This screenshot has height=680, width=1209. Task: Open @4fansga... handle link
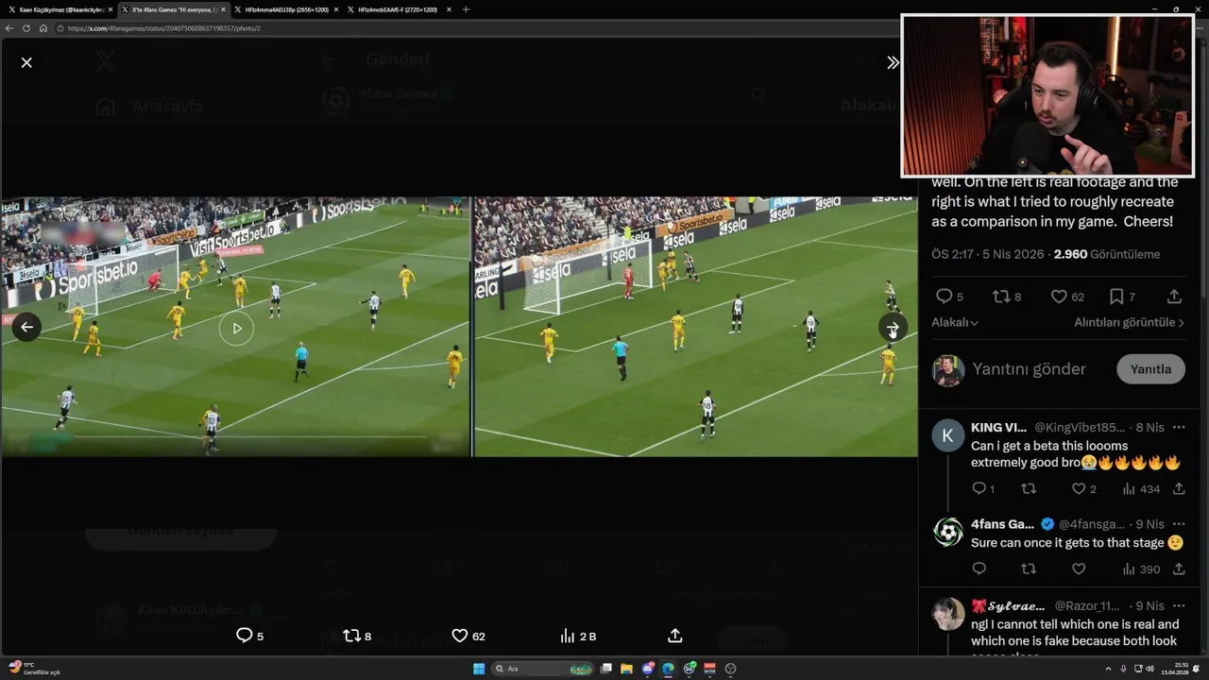click(1092, 524)
